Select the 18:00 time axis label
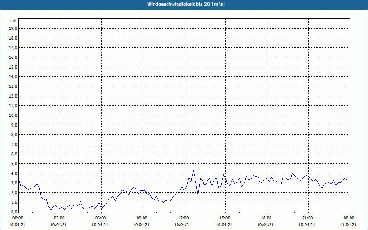Image resolution: width=368 pixels, height=230 pixels. click(266, 218)
